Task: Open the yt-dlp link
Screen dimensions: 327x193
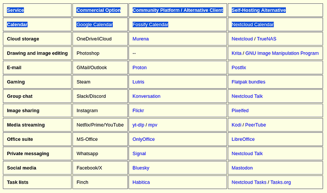Action: 138,125
